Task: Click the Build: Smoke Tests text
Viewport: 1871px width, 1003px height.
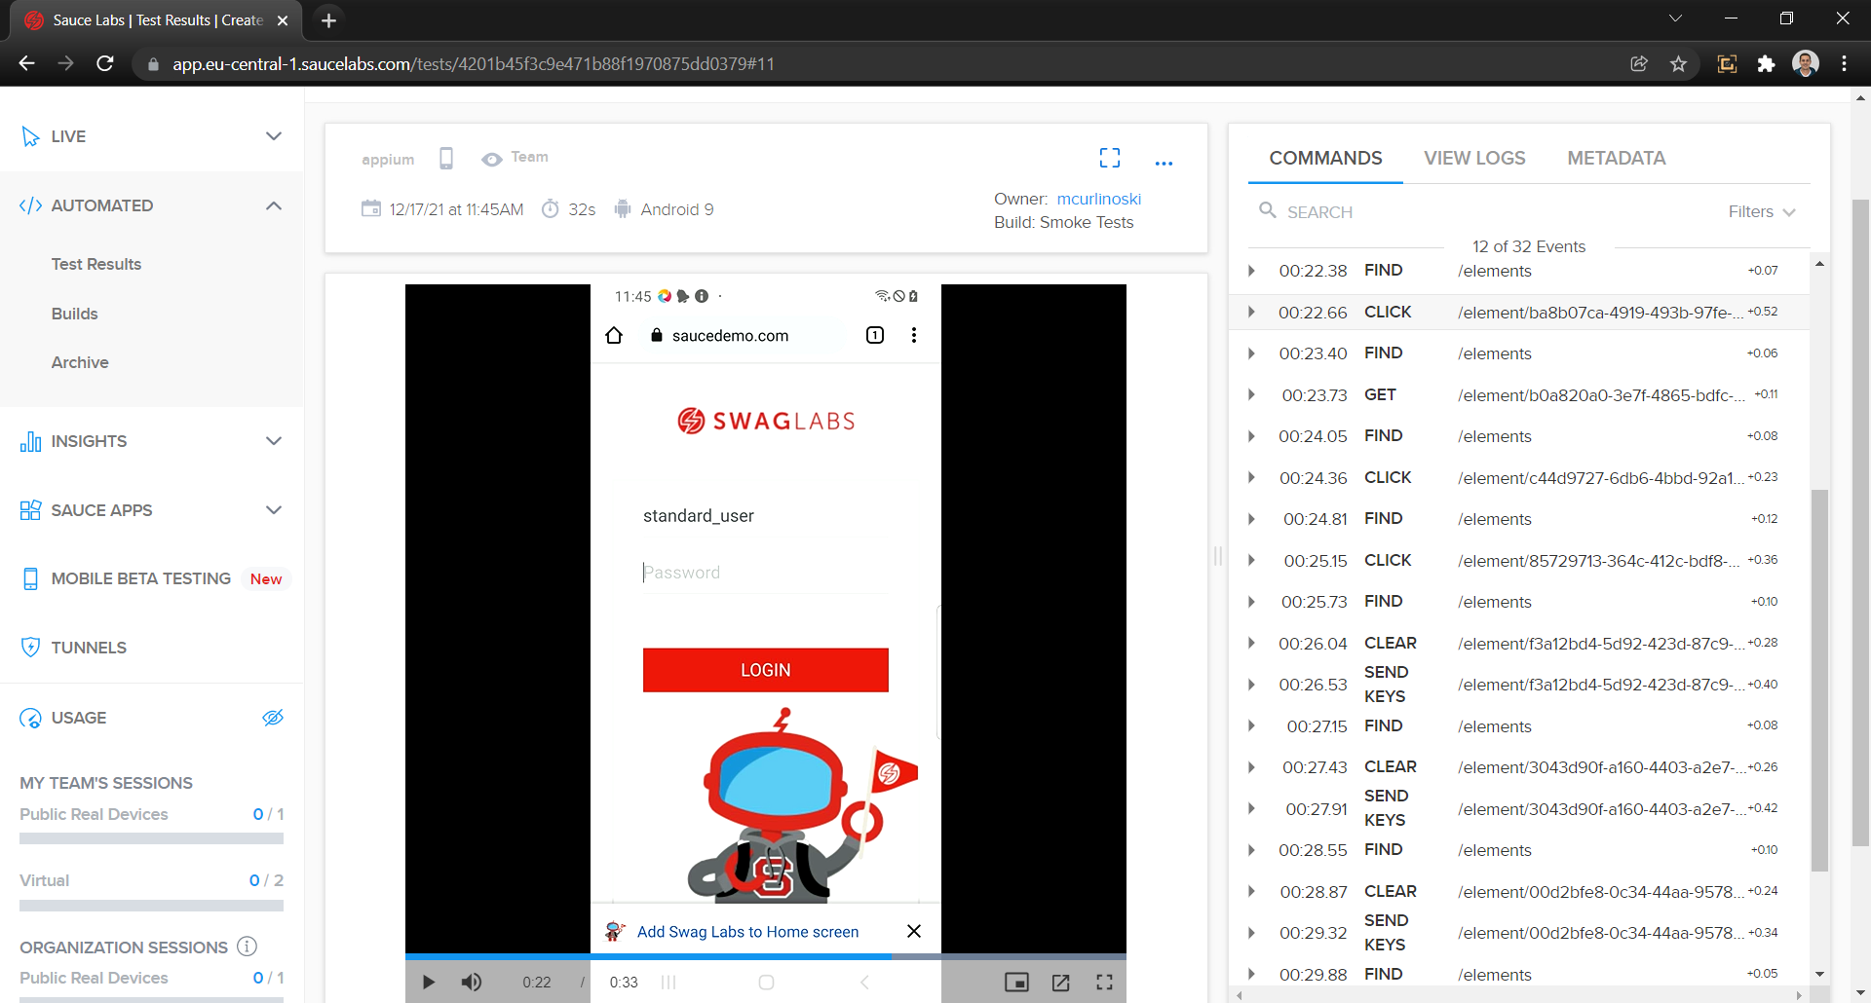Action: tap(1063, 222)
